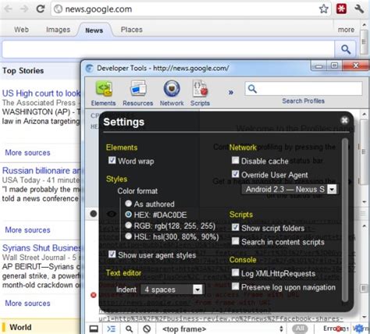Screen dimensions: 370x334
Task: Toggle Override User Agent checkbox
Action: click(235, 174)
